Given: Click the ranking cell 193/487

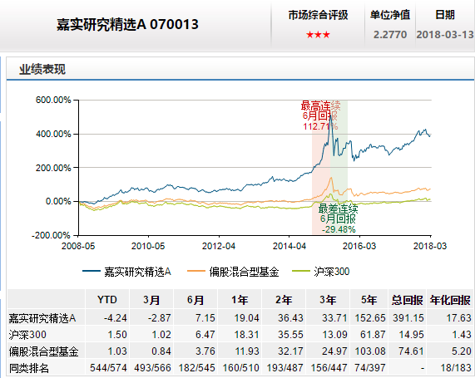Looking at the screenshot, I should click(x=285, y=368).
